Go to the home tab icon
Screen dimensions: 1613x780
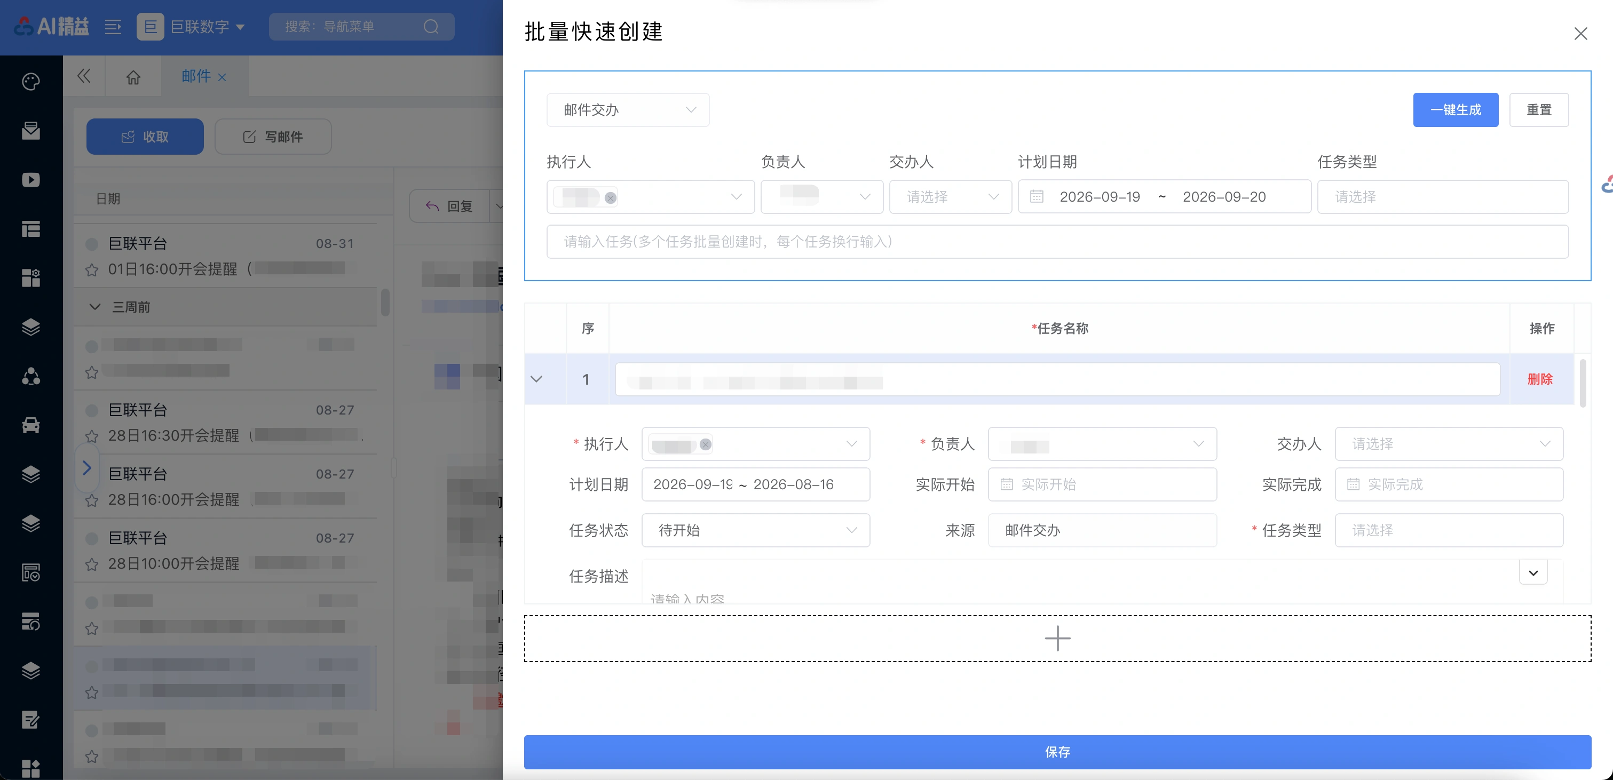[133, 77]
